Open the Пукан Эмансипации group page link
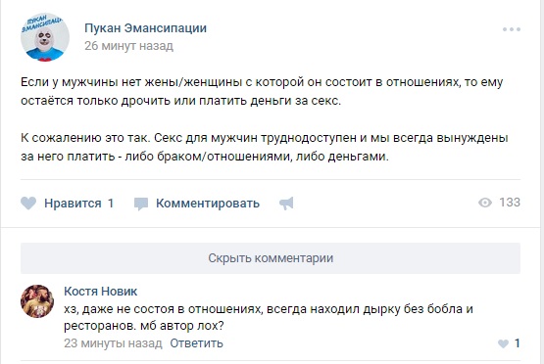Screen dimensions: 544x364 [145, 27]
